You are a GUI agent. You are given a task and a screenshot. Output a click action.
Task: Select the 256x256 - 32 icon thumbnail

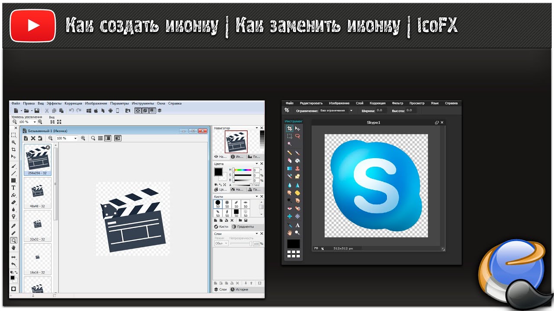[x=38, y=160]
